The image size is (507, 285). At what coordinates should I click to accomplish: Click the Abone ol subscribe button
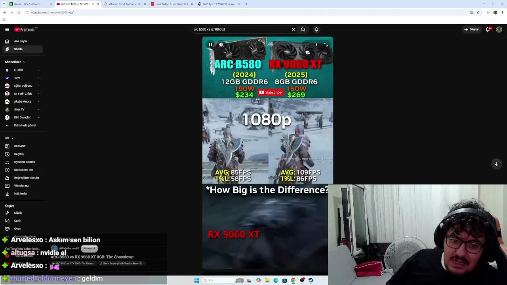(x=89, y=249)
